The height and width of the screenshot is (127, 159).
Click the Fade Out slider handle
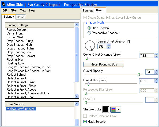click(86, 103)
